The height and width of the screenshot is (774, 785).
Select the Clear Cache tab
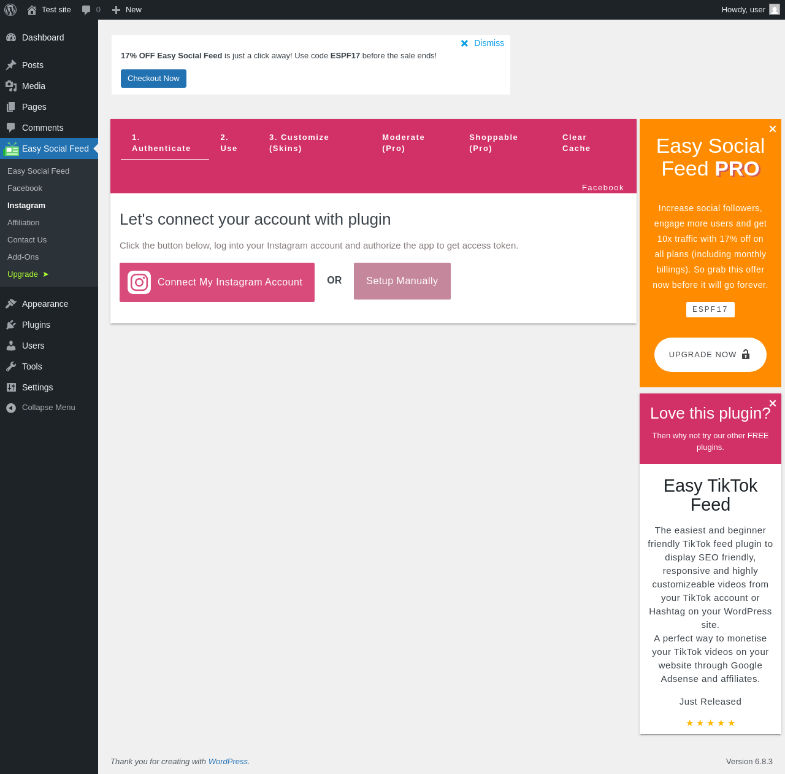coord(588,143)
